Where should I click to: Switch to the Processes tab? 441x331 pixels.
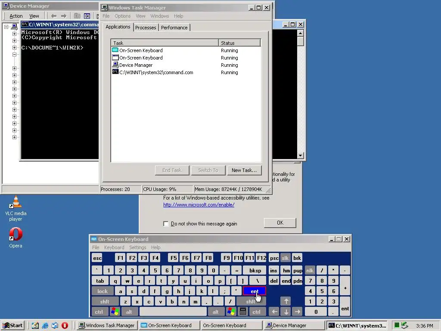(x=146, y=28)
